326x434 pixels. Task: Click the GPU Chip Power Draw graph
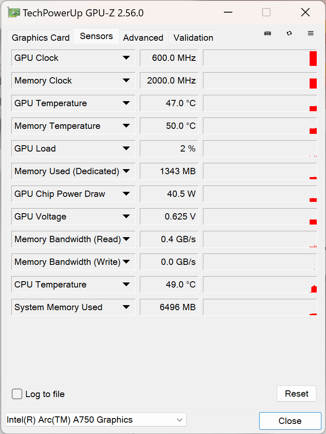[260, 194]
